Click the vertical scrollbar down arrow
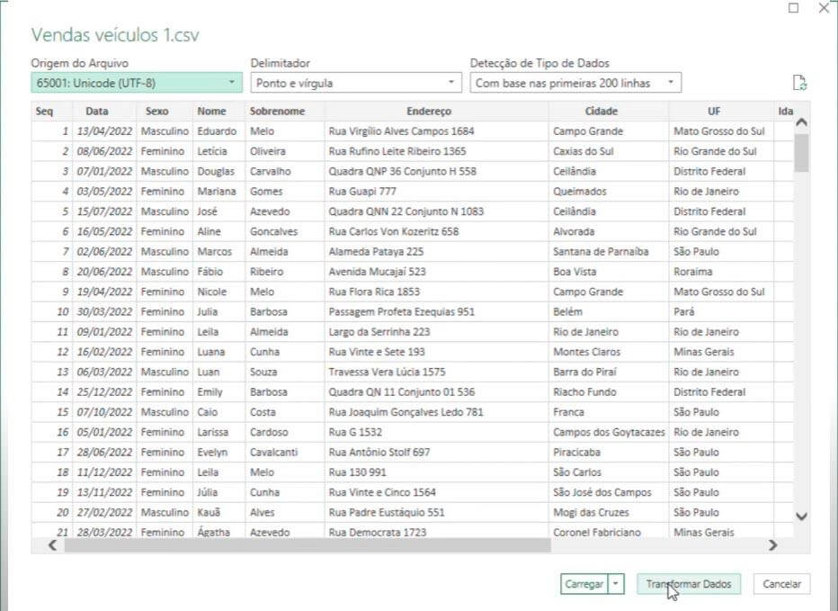The height and width of the screenshot is (611, 838). tap(801, 517)
